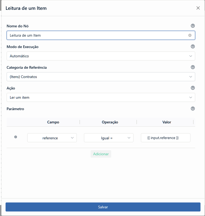This screenshot has width=205, height=216.
Task: Expand the Categoria de Referência dropdown
Action: pyautogui.click(x=101, y=77)
